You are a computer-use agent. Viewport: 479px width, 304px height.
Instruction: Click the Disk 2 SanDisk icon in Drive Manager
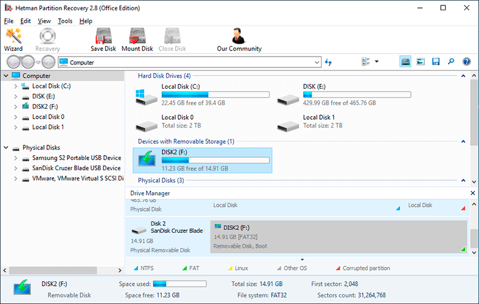tap(139, 230)
